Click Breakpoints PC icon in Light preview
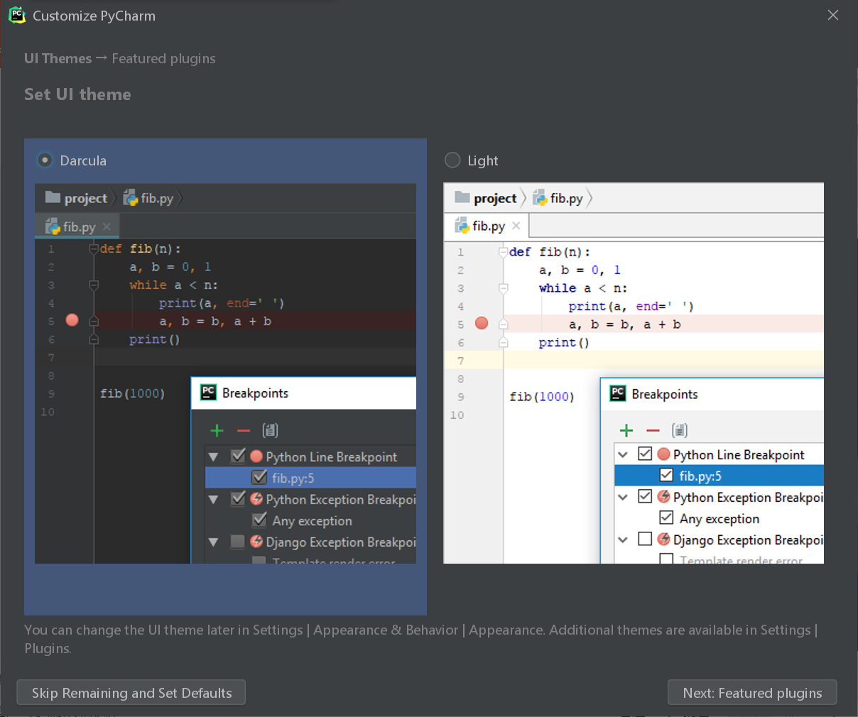This screenshot has width=858, height=717. [618, 393]
